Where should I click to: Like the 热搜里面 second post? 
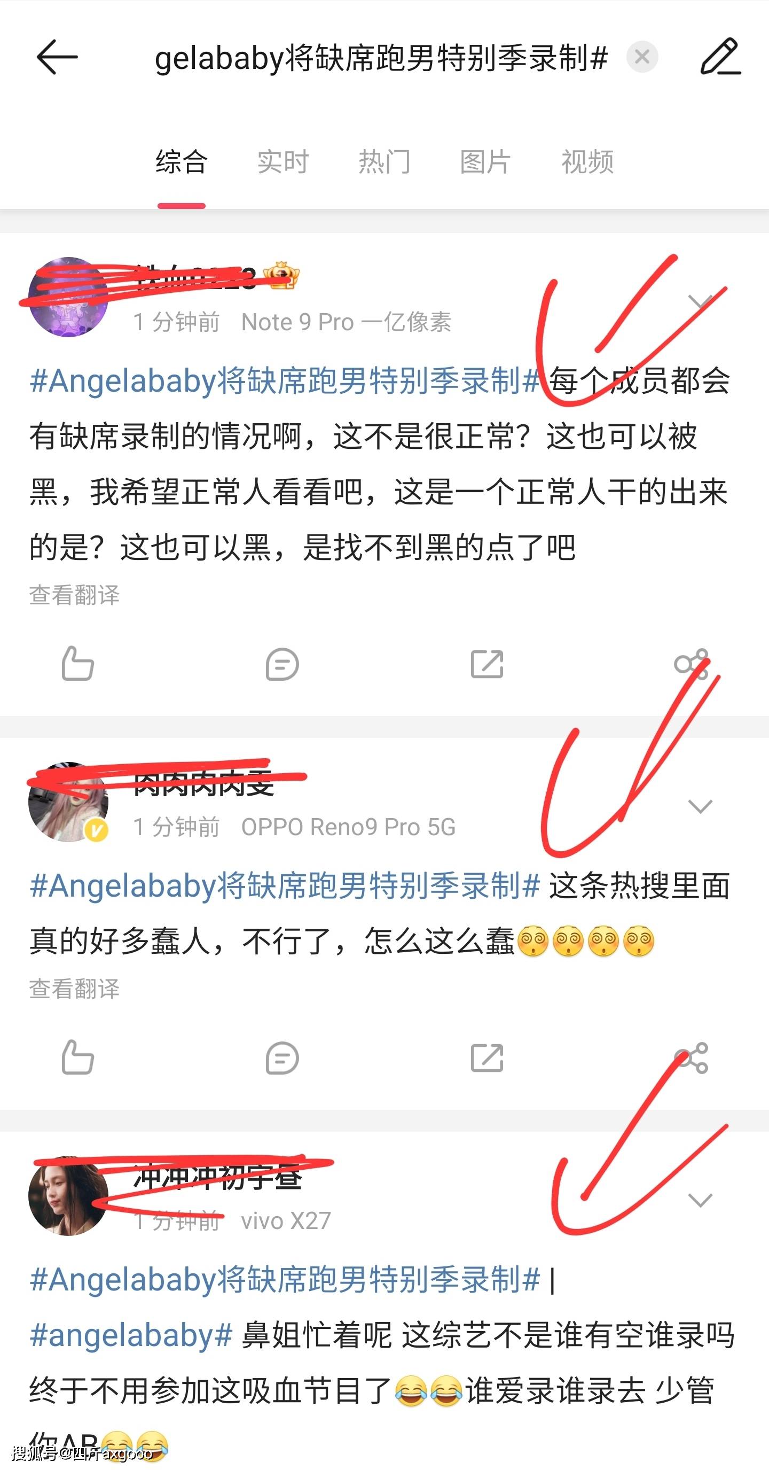click(77, 1057)
